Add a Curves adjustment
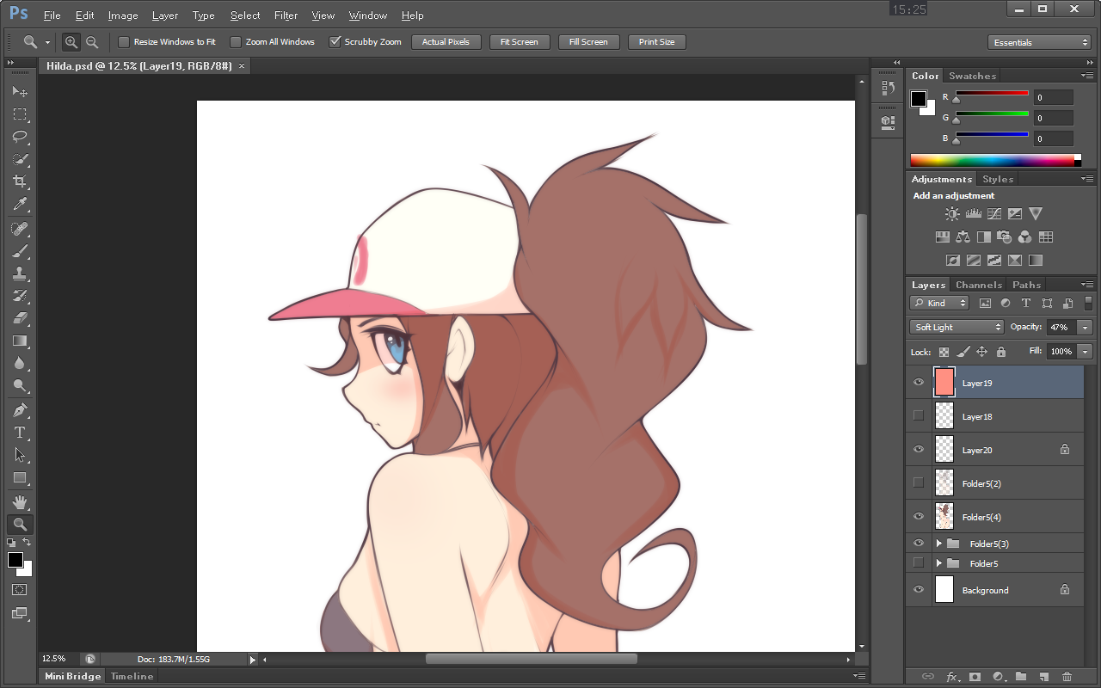Screen dimensions: 1101x688 [994, 213]
